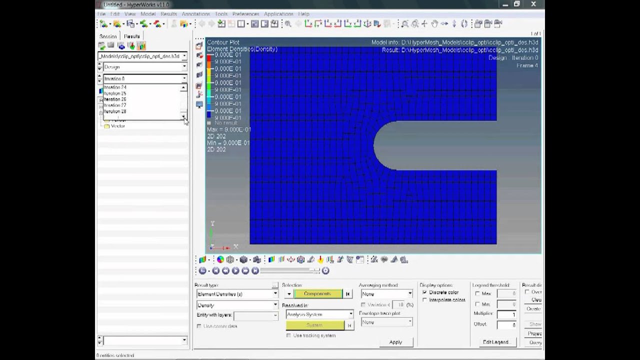Click the color wheel visualization icon

point(220,259)
